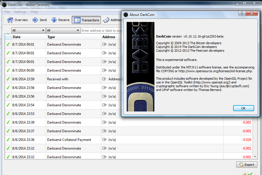The width and height of the screenshot is (262, 175).
Task: Click received-arrow icon on Received with row
Action: [x=104, y=79]
